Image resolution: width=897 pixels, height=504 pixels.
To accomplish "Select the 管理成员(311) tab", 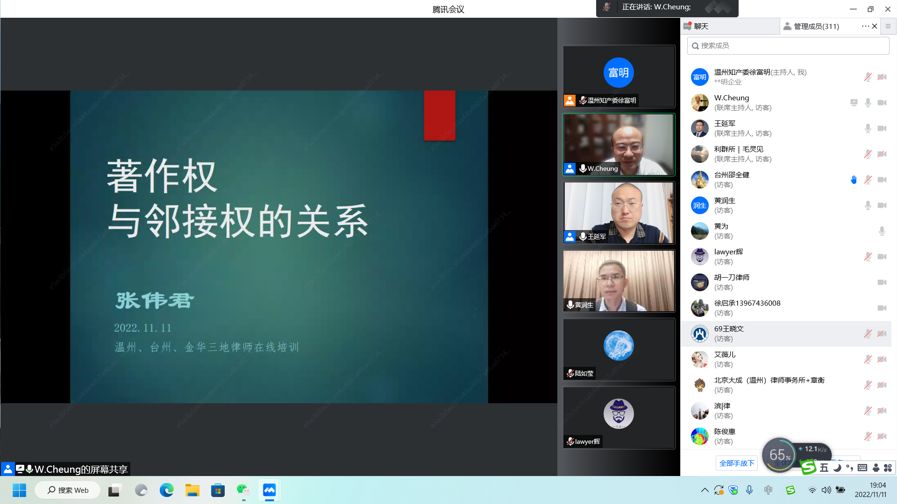I will coord(816,26).
